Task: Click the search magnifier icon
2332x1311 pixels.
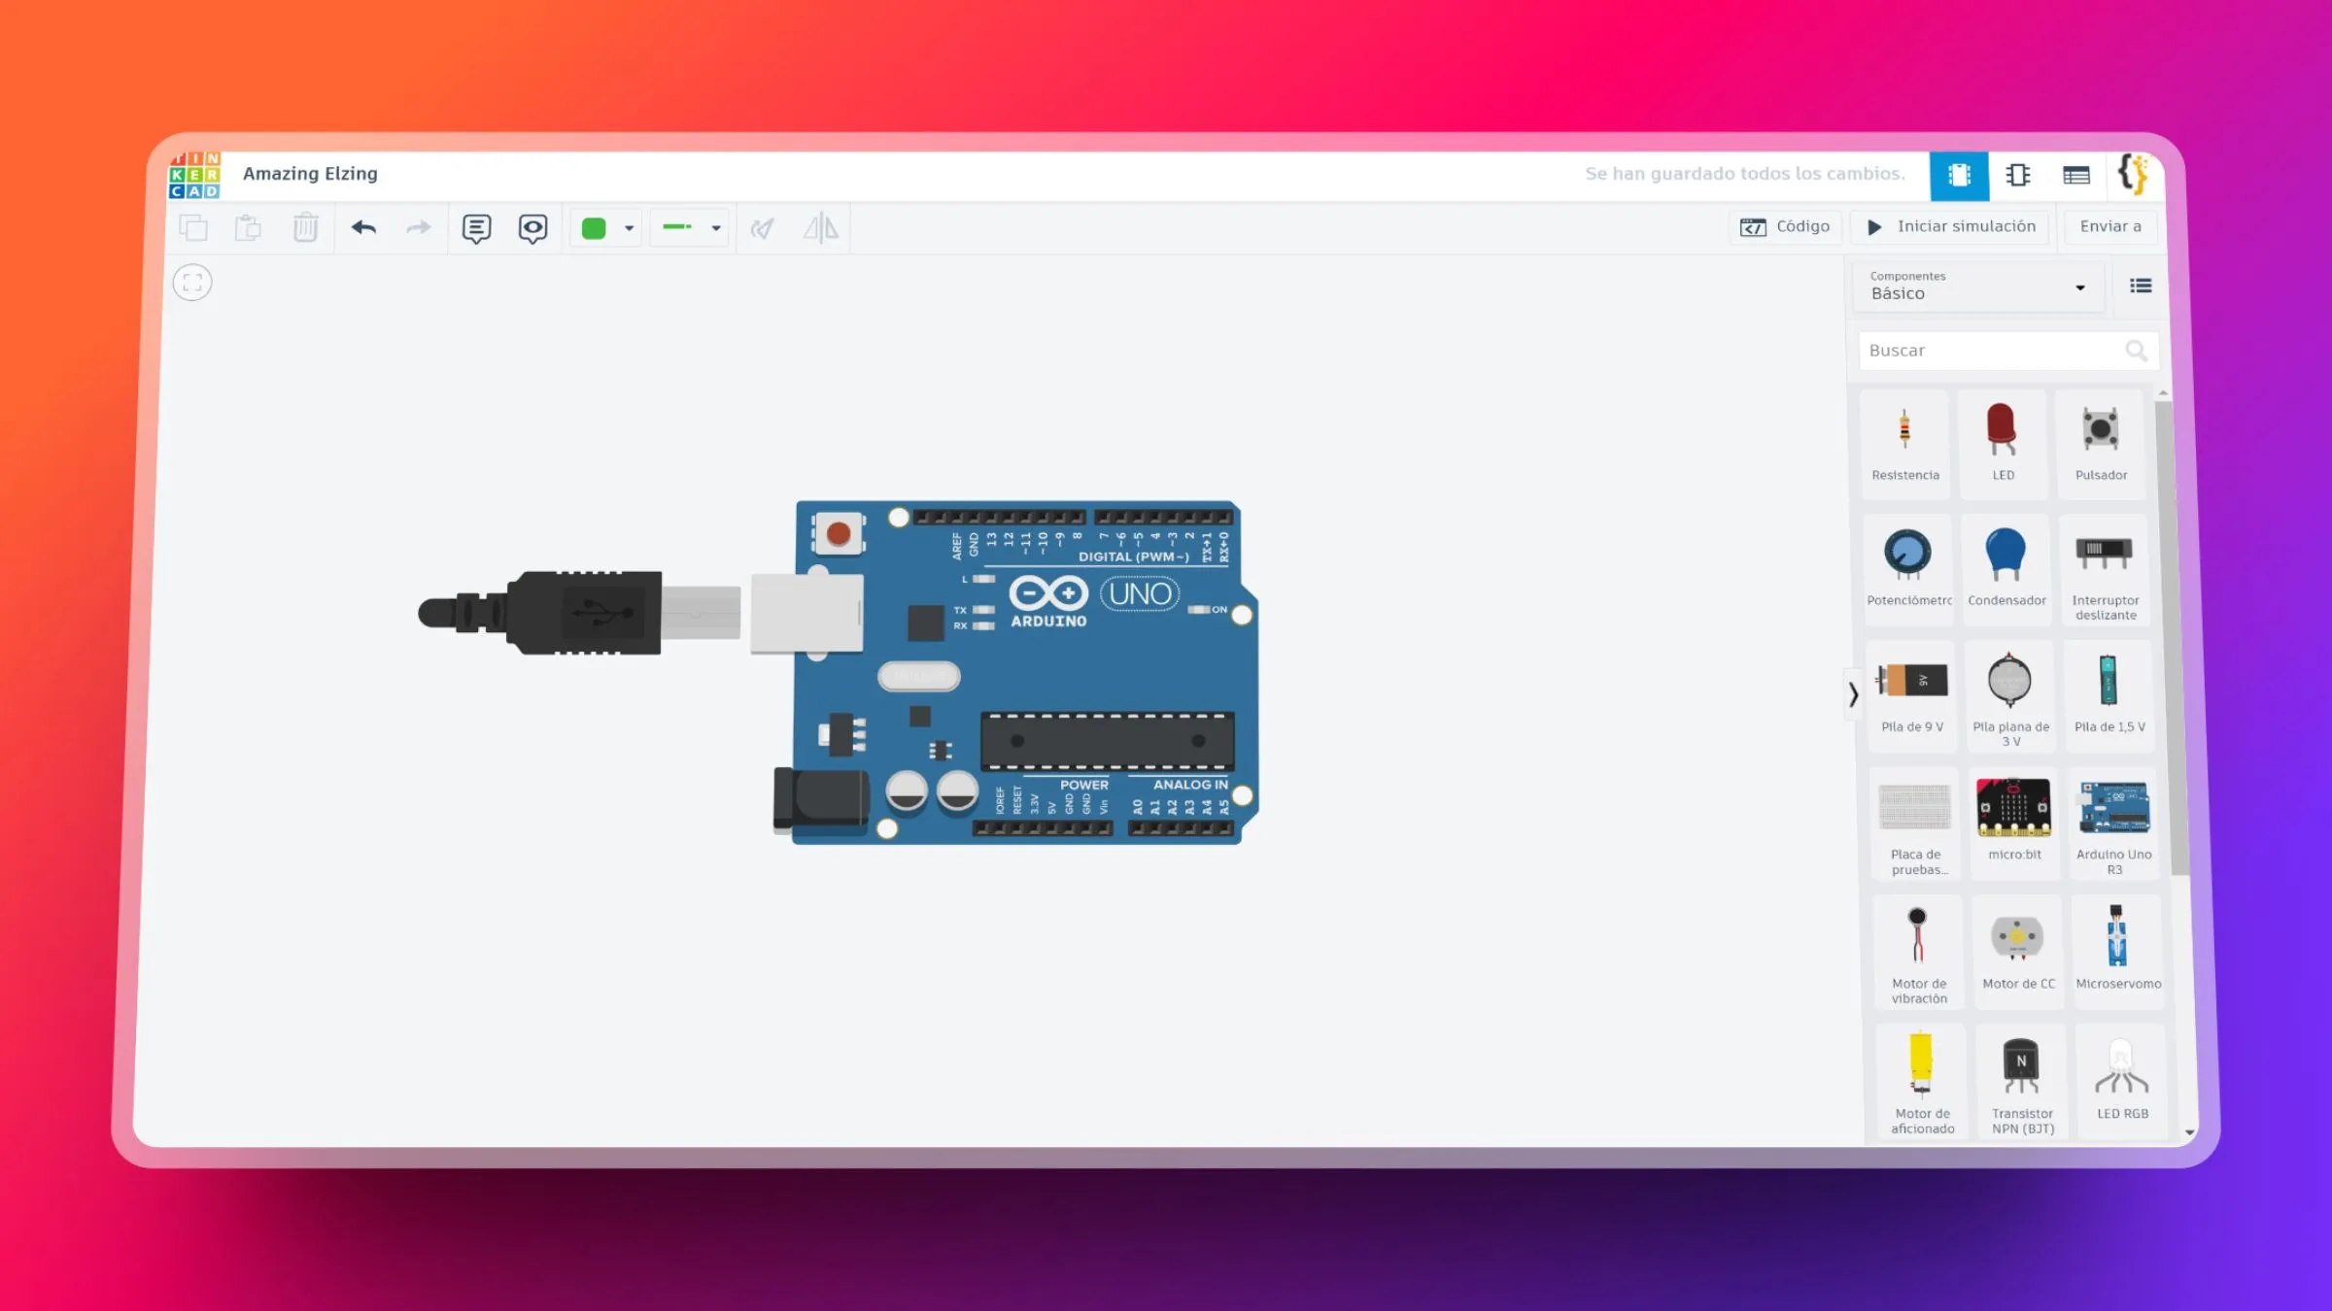Action: point(2137,351)
